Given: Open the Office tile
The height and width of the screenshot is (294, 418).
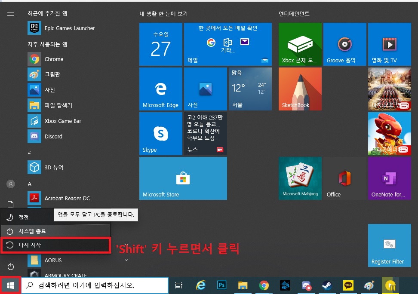Looking at the screenshot, I should tap(345, 178).
